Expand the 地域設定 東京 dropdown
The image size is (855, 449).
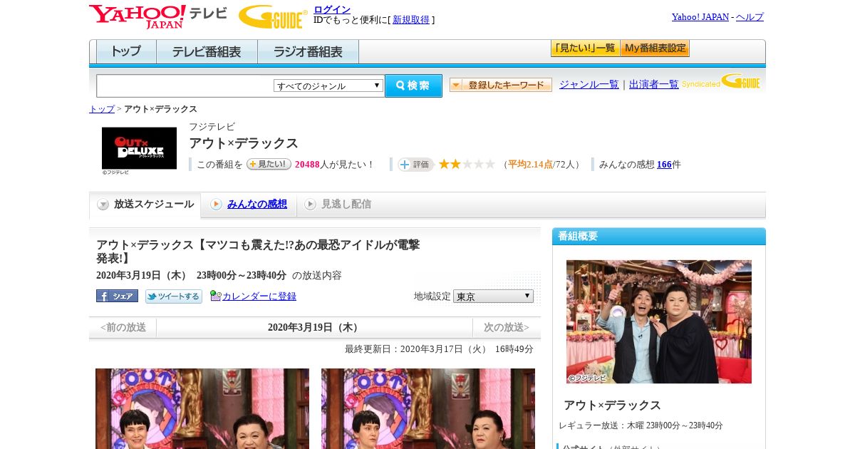pyautogui.click(x=493, y=296)
